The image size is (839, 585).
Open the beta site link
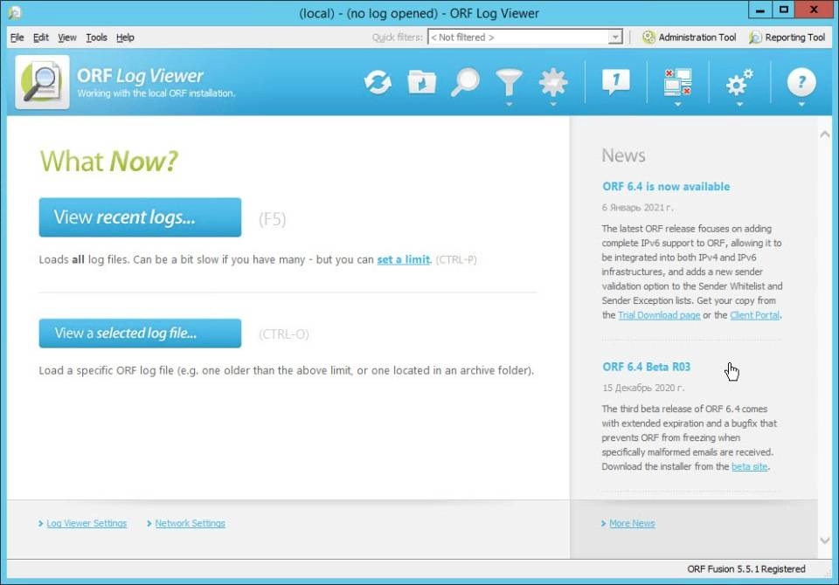point(749,466)
